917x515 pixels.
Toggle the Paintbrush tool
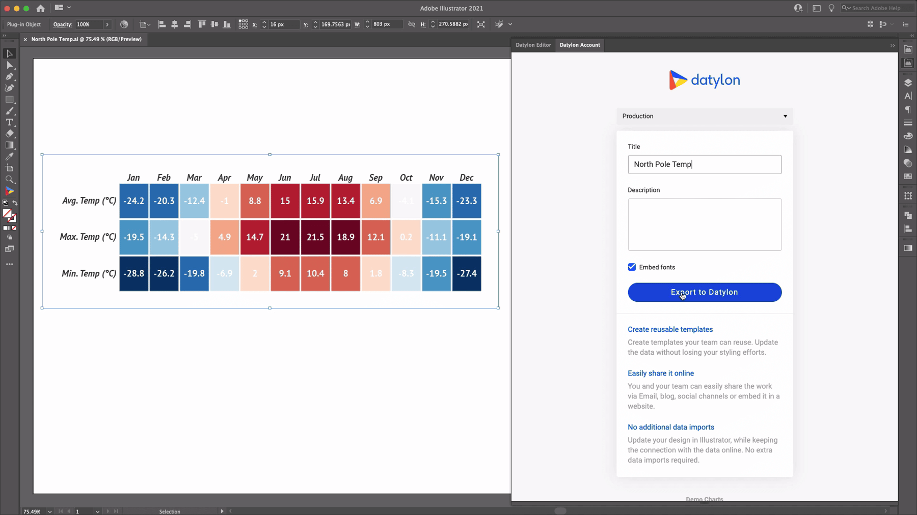click(x=9, y=111)
